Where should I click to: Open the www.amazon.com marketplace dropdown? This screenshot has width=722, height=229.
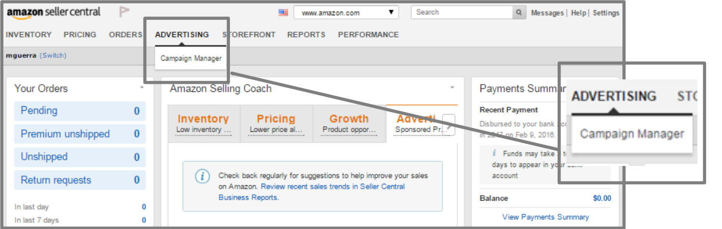click(x=346, y=13)
